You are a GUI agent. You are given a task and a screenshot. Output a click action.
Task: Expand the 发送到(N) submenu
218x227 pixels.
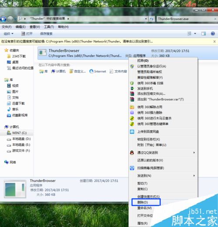coord(163,175)
